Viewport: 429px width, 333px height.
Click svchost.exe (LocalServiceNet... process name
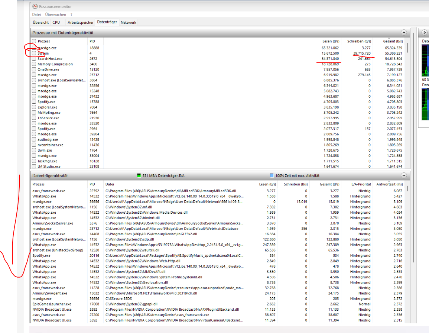pos(62,80)
